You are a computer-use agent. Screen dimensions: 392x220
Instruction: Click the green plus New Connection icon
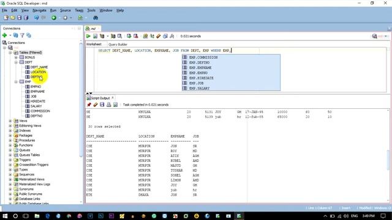4,35
